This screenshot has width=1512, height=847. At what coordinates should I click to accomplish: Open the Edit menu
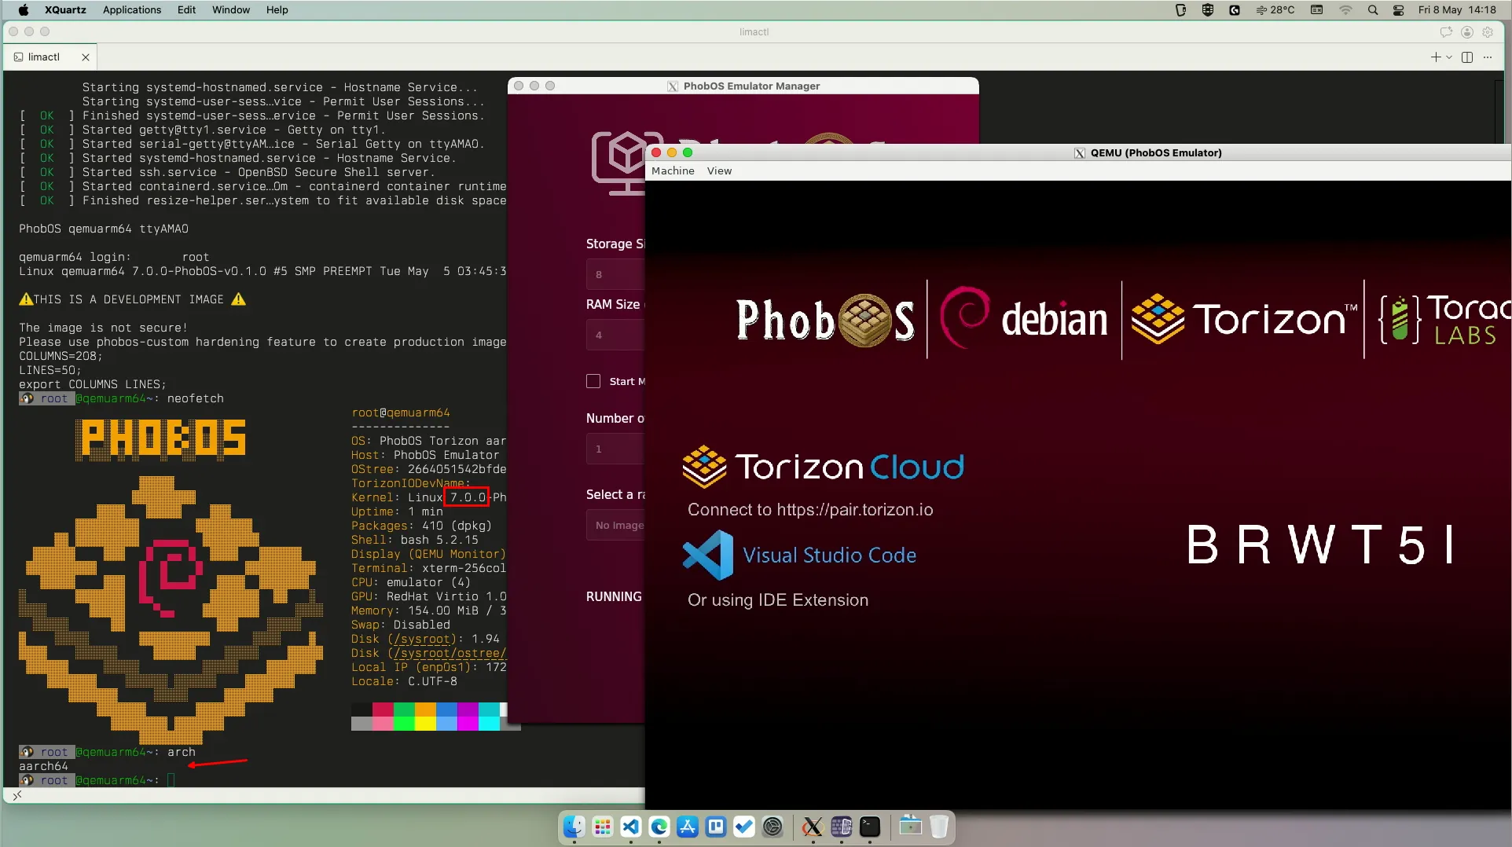186,10
